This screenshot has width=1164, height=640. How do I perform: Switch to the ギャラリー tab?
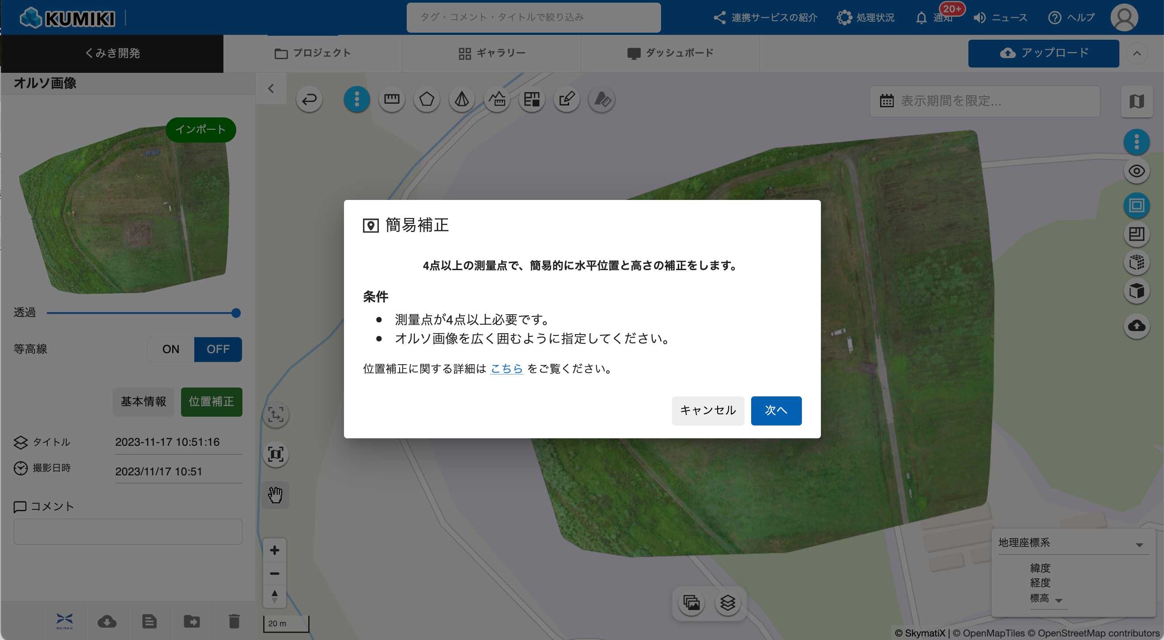click(491, 53)
